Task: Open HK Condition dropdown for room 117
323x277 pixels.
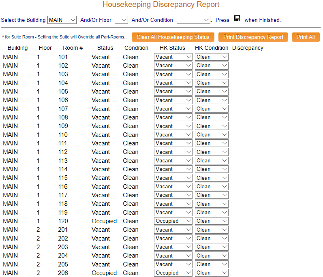Action: [x=212, y=195]
